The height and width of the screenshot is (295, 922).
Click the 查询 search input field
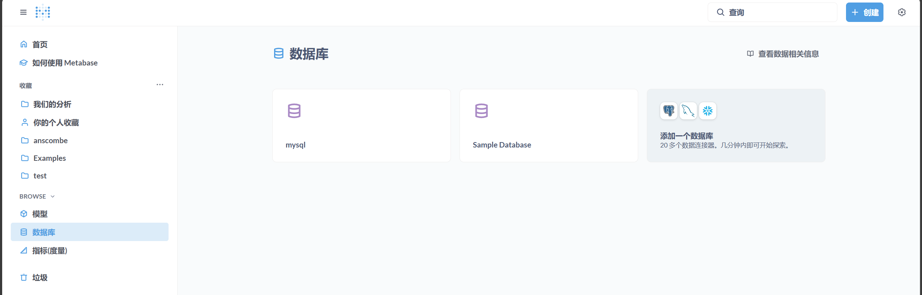(x=778, y=13)
